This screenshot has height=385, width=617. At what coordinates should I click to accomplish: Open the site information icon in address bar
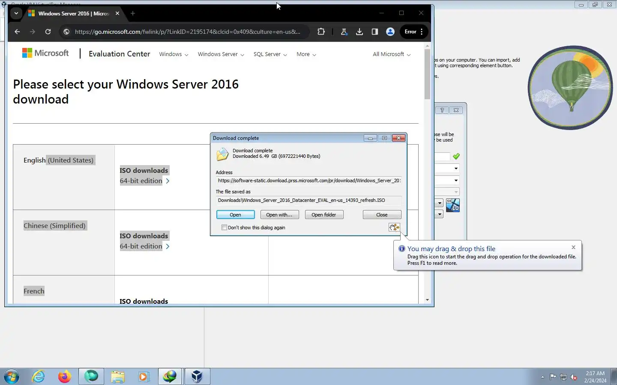tap(66, 32)
